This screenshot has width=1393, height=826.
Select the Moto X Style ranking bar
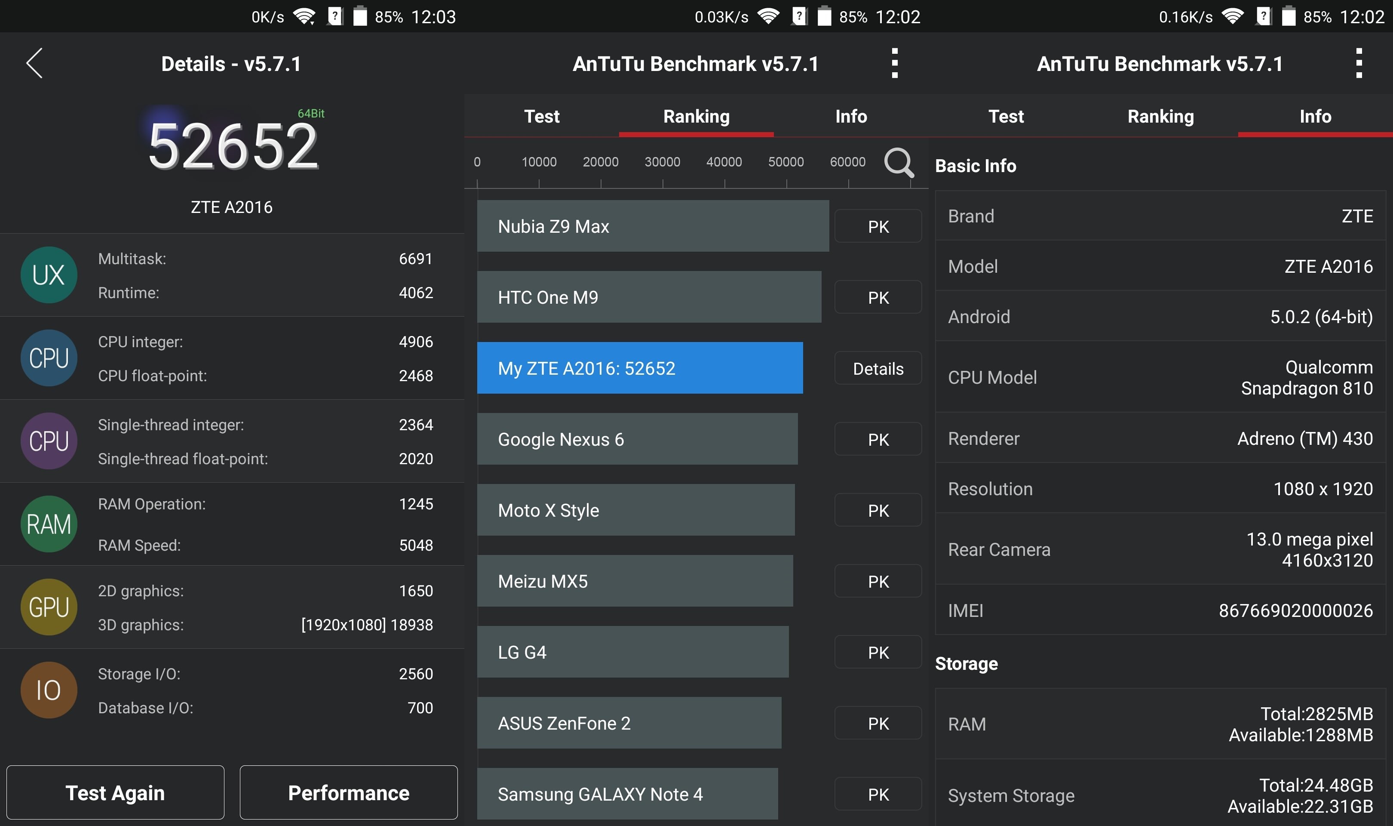coord(635,510)
